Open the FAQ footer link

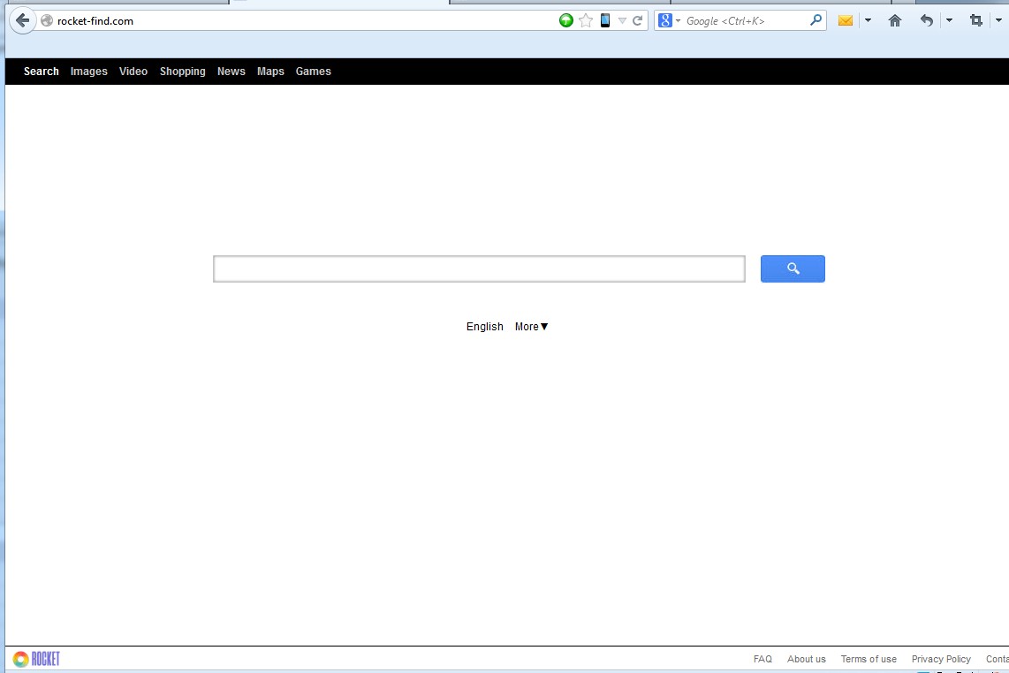[762, 659]
